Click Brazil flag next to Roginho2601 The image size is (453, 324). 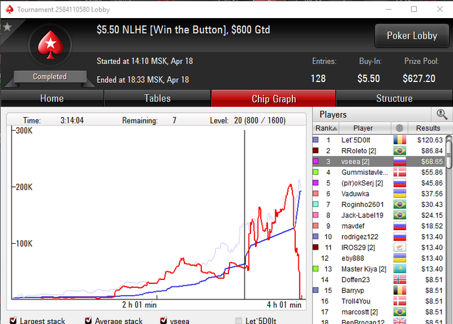[399, 204]
